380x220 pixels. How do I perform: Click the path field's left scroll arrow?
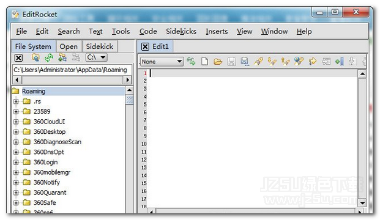pos(17,79)
